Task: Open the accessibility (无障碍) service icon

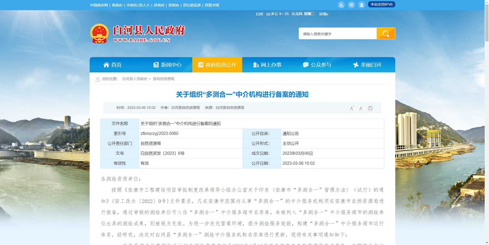Action: [341, 5]
